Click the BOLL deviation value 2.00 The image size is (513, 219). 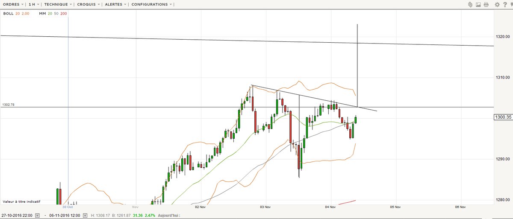tap(25, 14)
